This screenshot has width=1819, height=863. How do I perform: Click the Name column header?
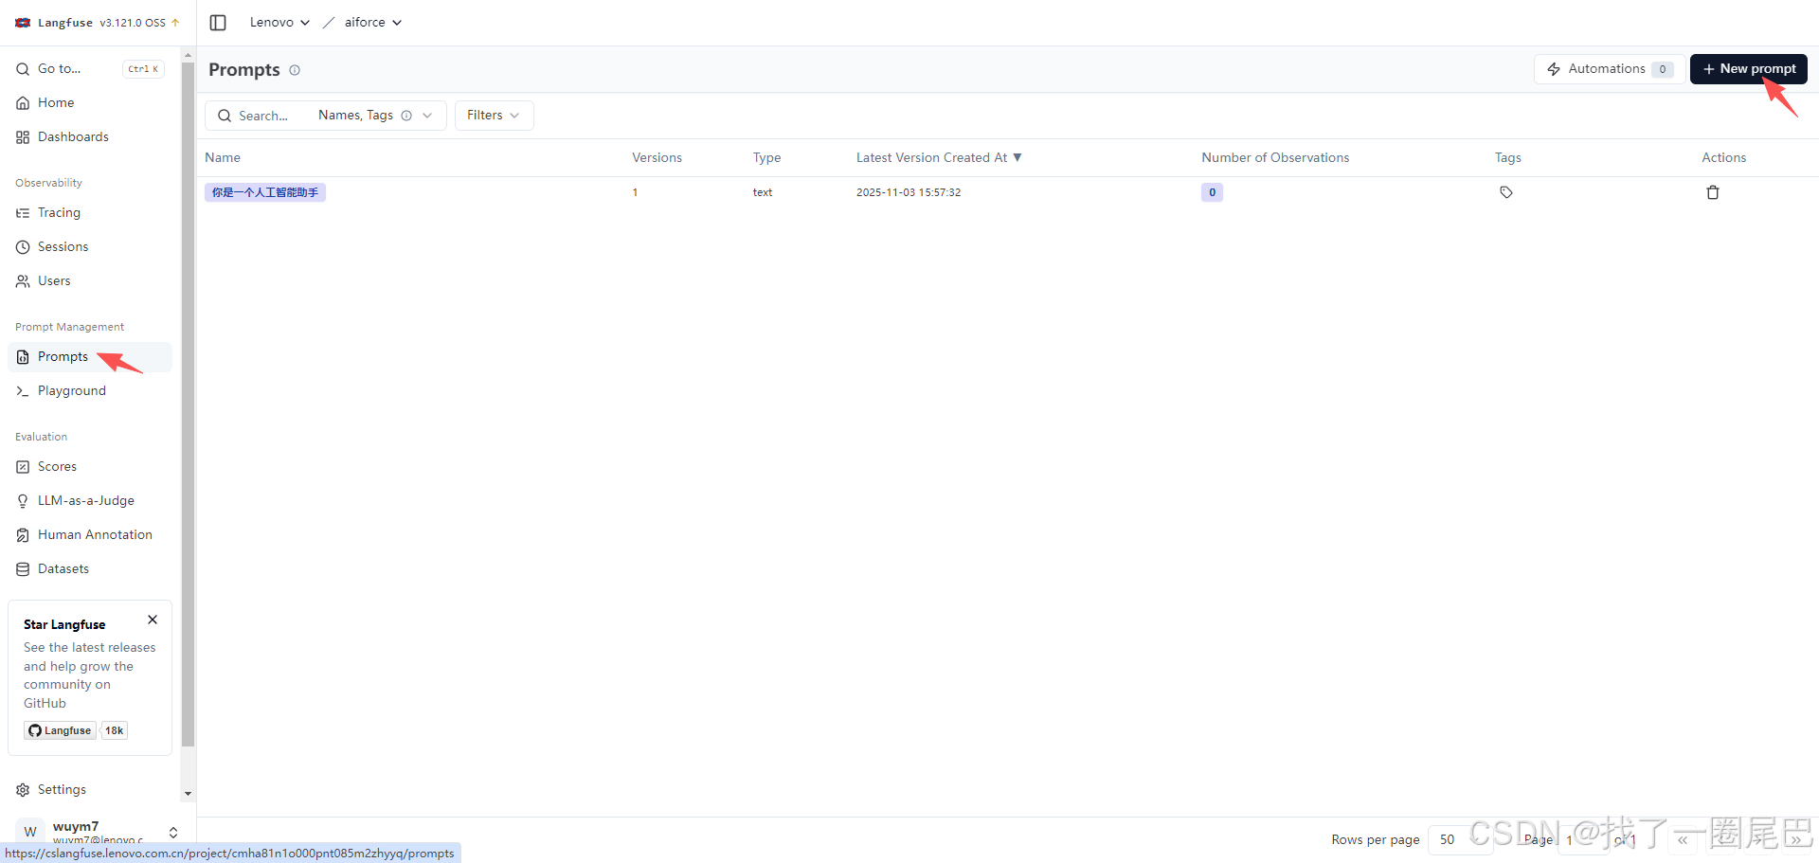click(x=223, y=158)
